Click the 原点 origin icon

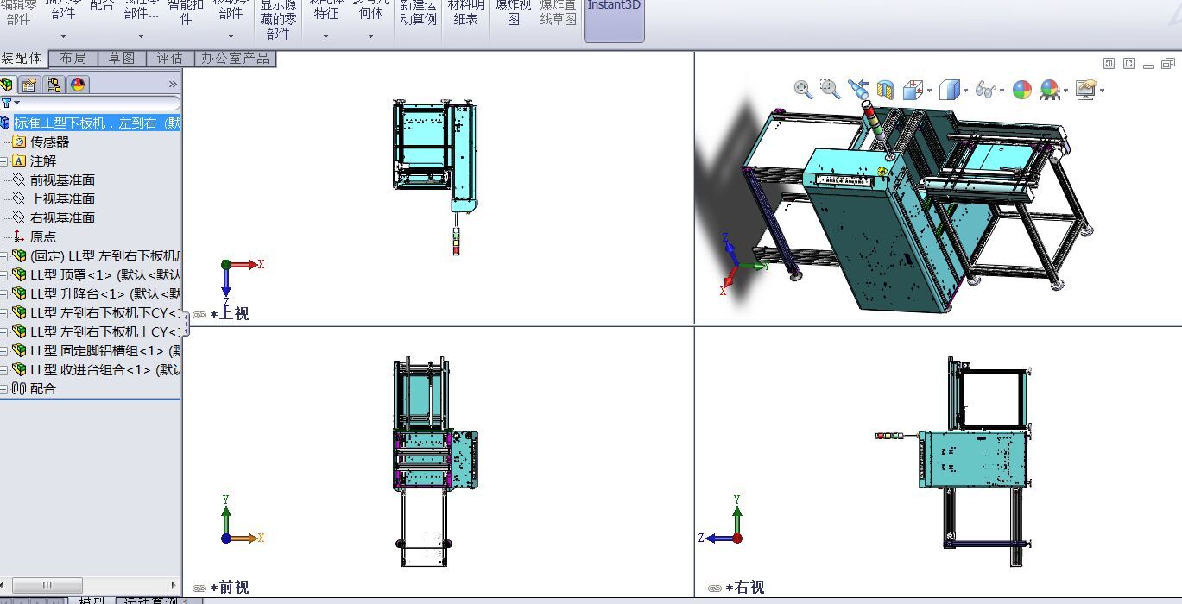(19, 236)
